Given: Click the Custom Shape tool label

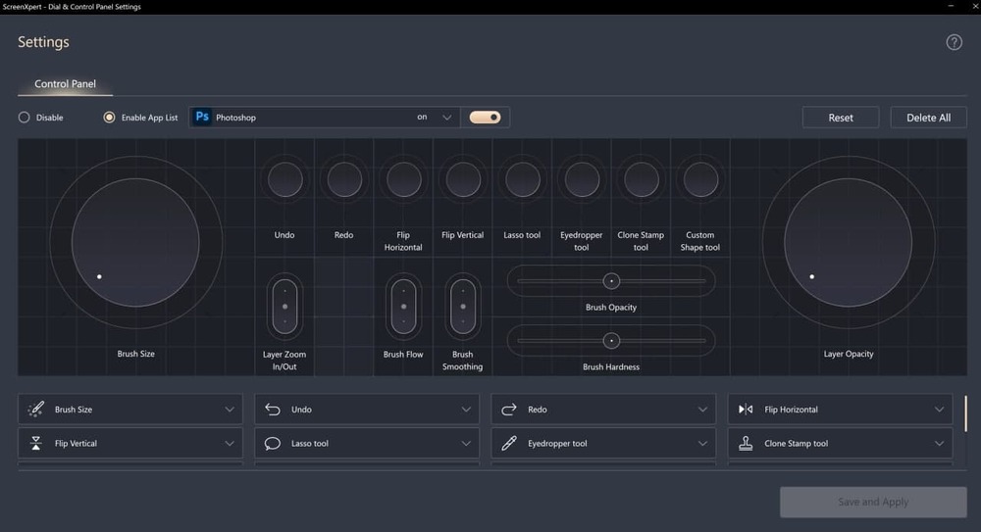Looking at the screenshot, I should click(x=700, y=241).
